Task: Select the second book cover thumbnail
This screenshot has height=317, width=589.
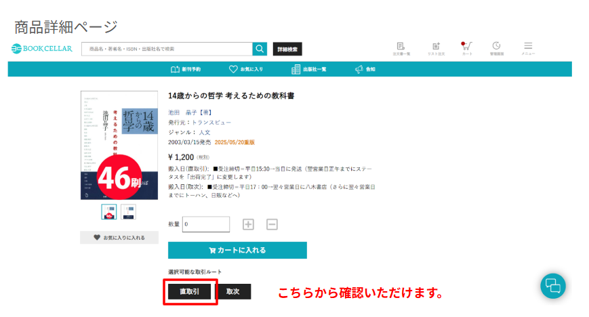Action: (128, 211)
